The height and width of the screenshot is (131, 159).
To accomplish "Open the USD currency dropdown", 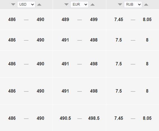I will [26, 4].
